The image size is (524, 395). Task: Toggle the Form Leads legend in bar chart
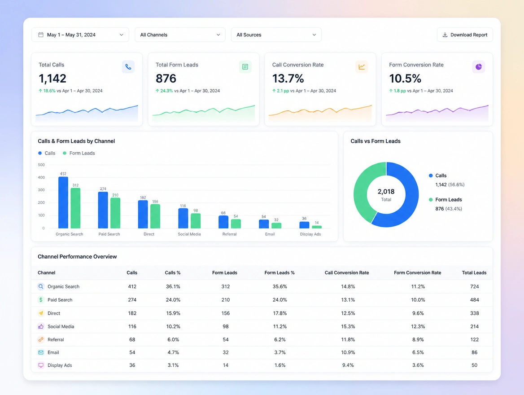coord(79,153)
